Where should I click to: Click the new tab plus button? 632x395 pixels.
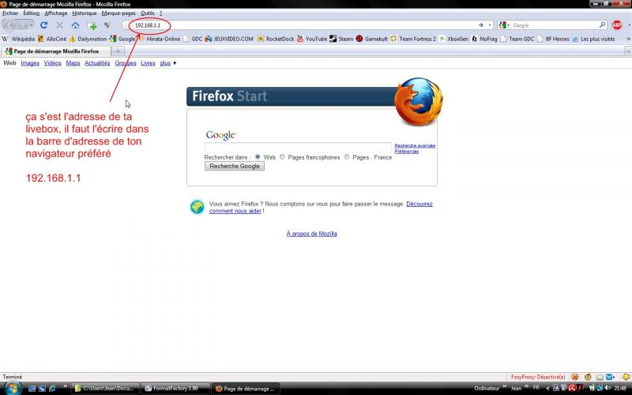(x=118, y=51)
